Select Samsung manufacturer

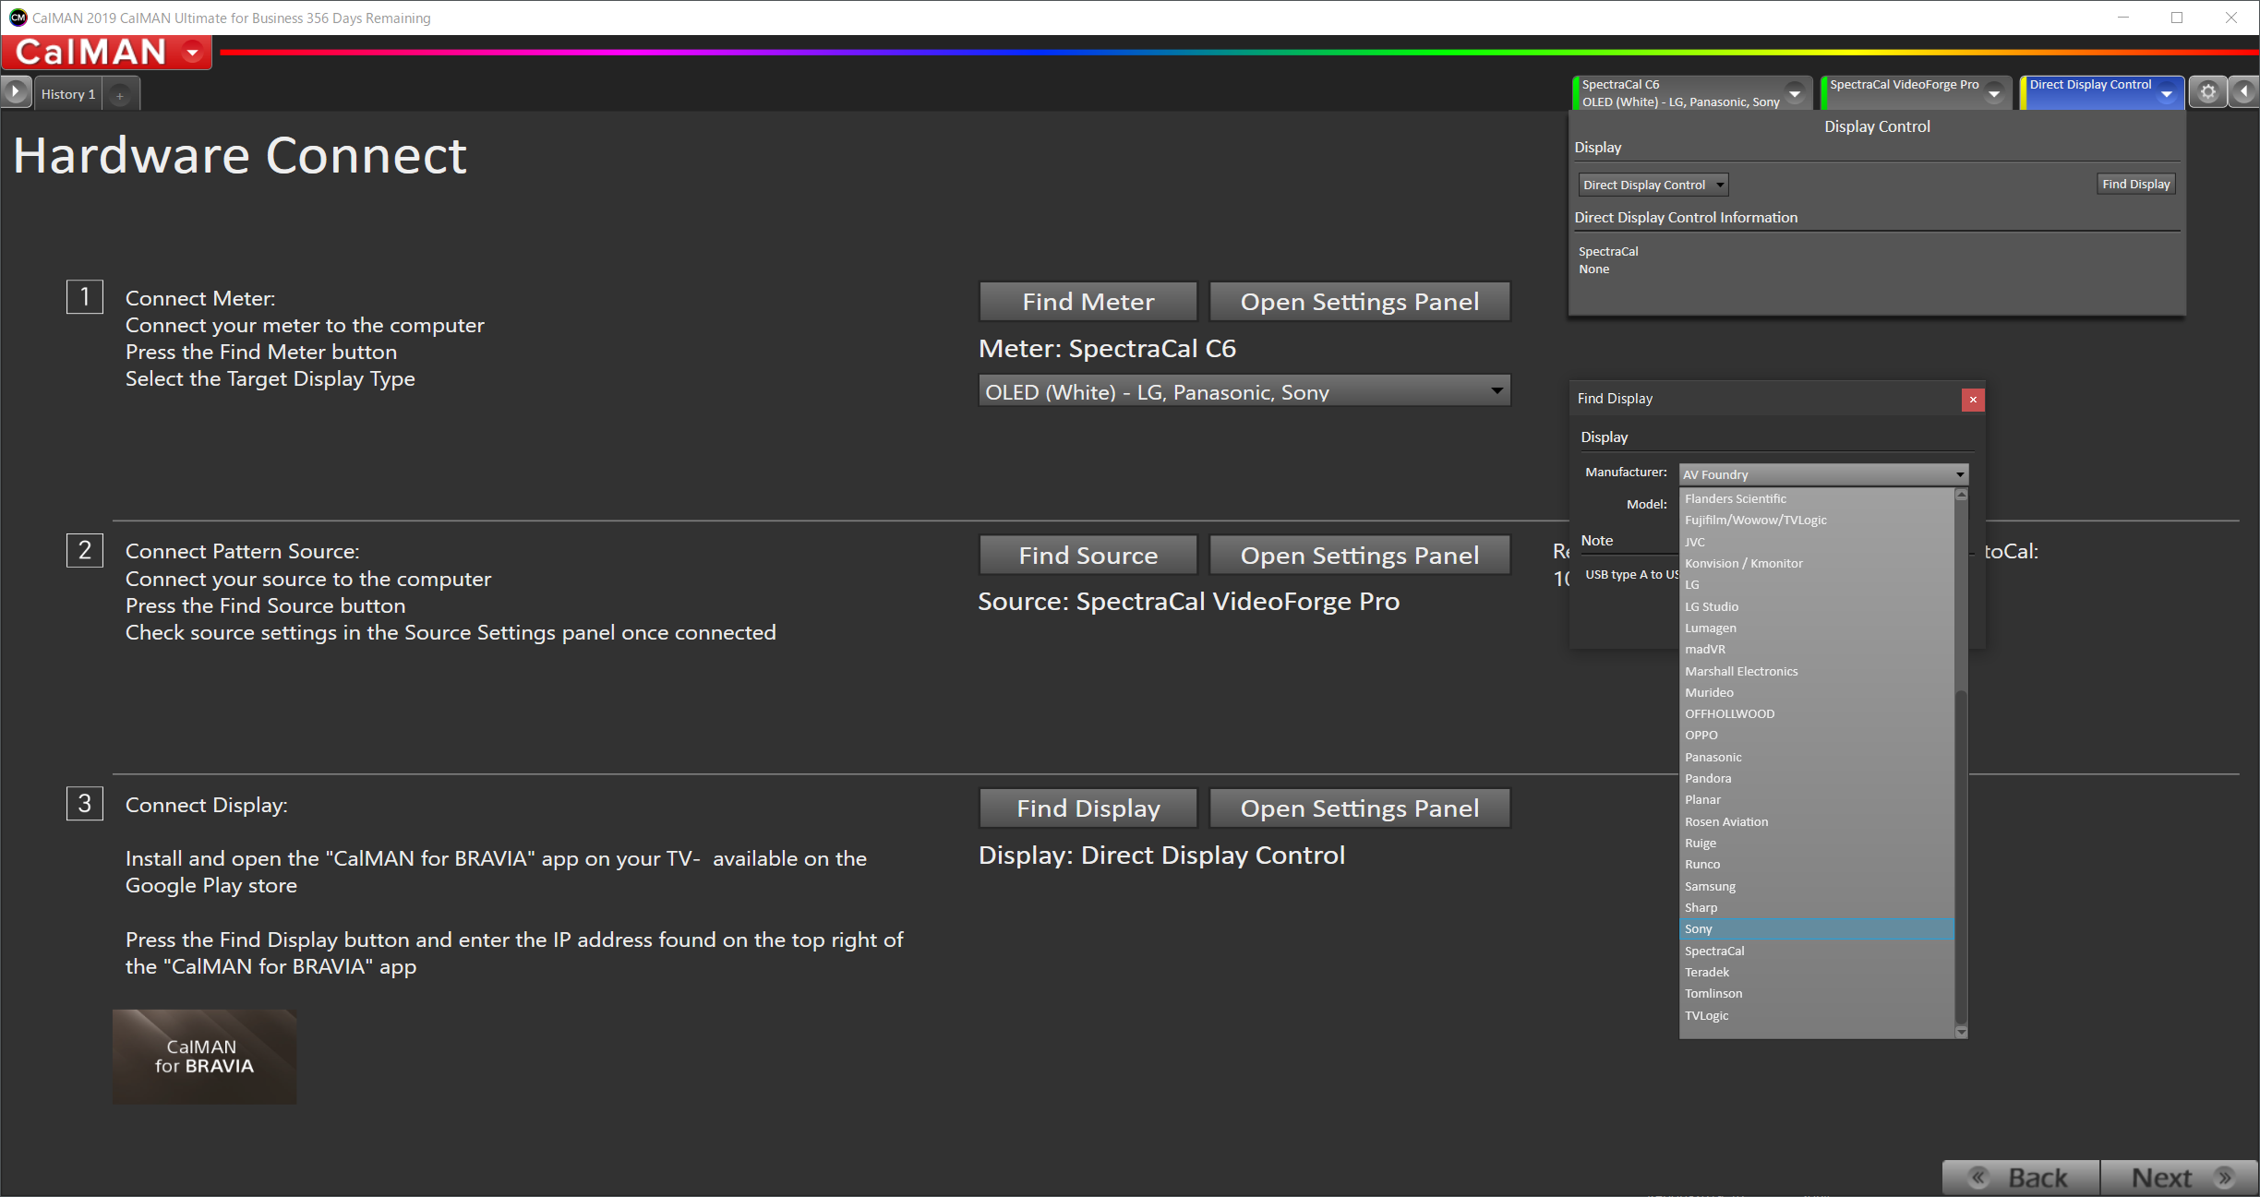click(x=1817, y=886)
